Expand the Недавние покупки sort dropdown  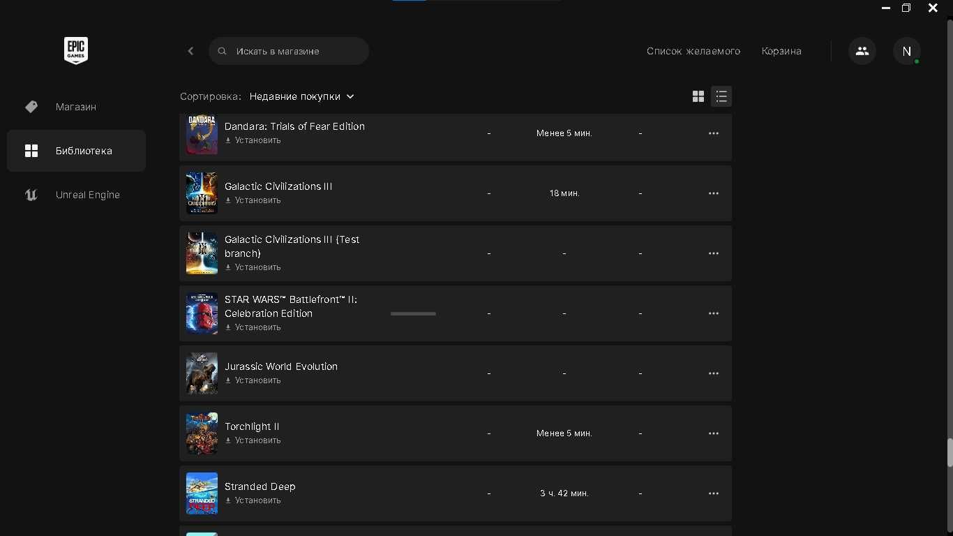(x=302, y=96)
